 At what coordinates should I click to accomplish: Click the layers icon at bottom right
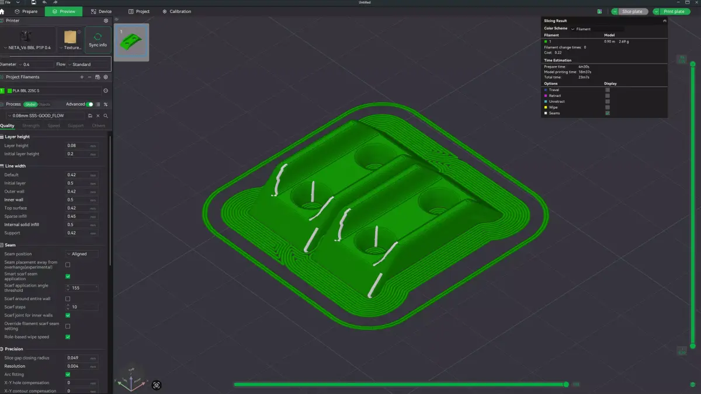click(693, 385)
